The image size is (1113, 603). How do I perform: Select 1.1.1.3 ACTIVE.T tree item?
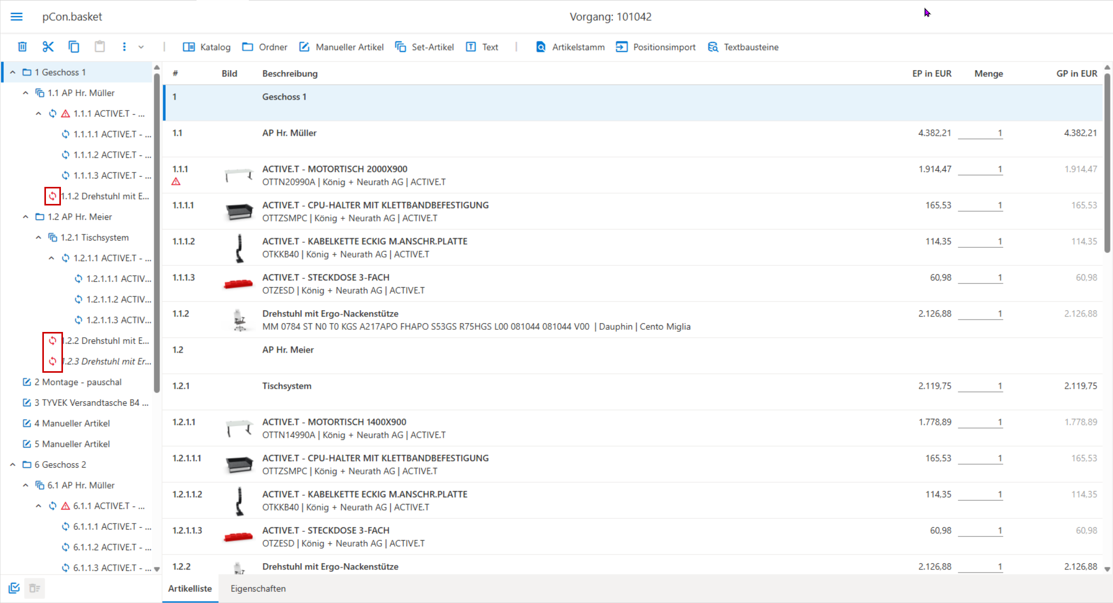106,176
